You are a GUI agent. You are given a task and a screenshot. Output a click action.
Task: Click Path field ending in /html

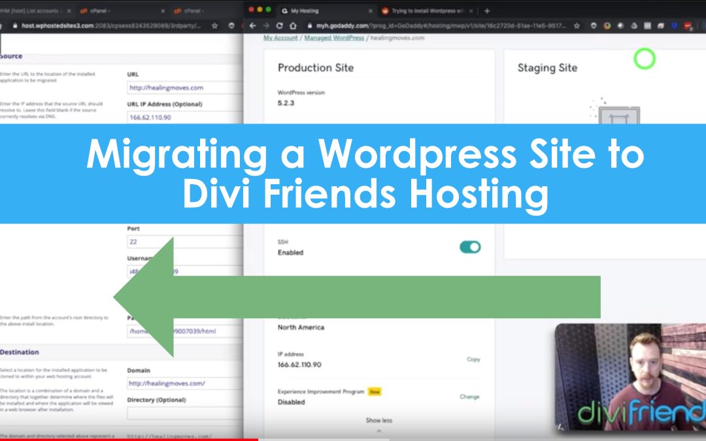(184, 331)
